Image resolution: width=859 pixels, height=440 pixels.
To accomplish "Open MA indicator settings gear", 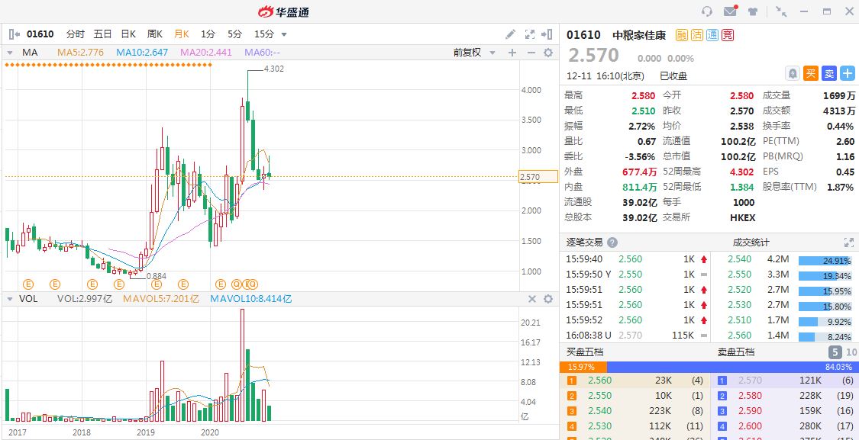I will point(547,53).
